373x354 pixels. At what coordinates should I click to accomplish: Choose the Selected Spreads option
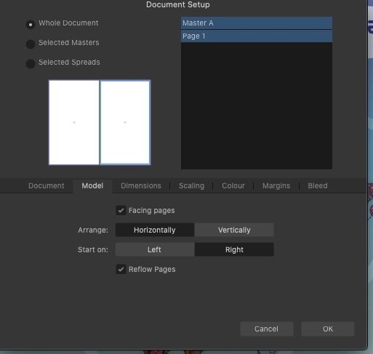(31, 64)
